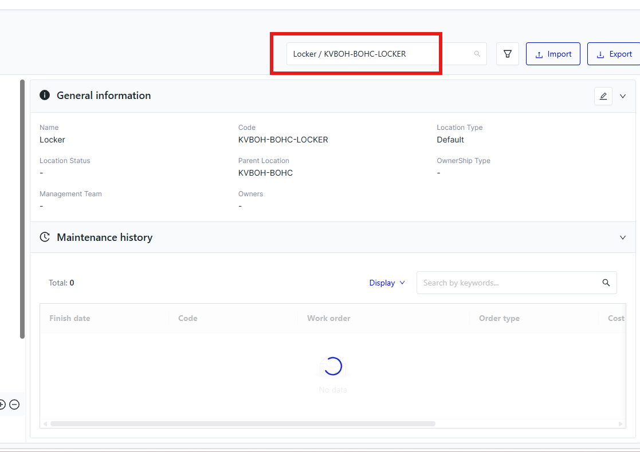Click the Export button
The image size is (640, 452).
[614, 54]
